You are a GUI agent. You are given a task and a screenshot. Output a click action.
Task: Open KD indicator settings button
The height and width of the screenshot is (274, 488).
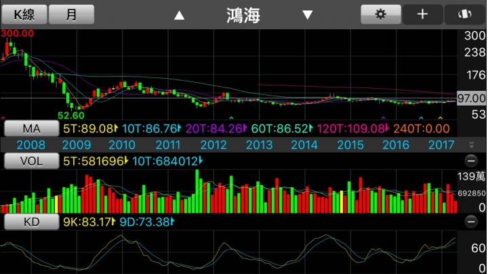coord(31,222)
